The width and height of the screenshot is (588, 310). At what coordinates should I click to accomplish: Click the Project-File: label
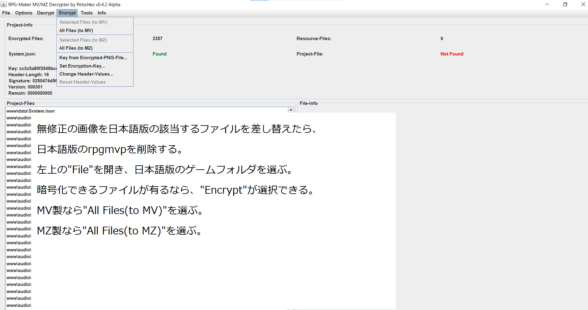310,54
